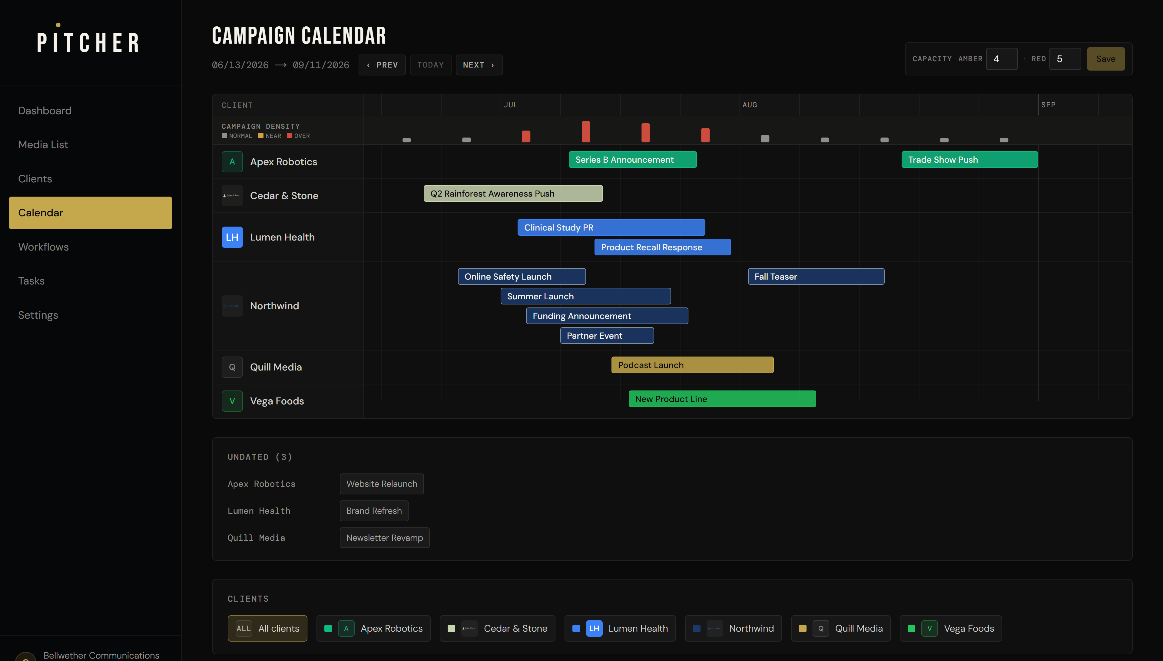Click V avatar in clients filter
Viewport: 1163px width, 661px height.
click(929, 628)
